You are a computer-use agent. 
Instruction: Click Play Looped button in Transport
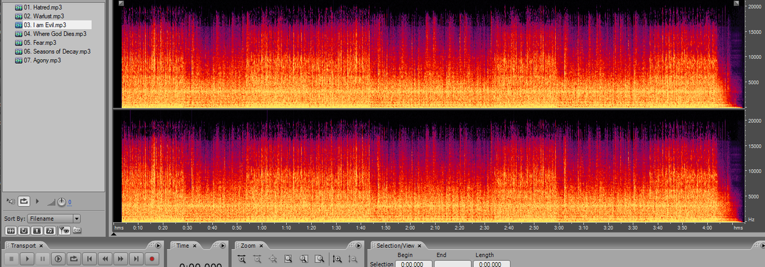[74, 259]
